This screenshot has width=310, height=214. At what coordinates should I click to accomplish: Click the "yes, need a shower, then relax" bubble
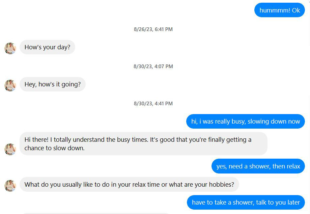[x=258, y=166]
